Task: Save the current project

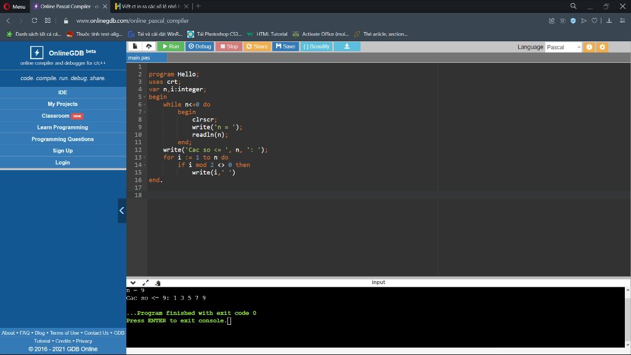Action: 286,47
